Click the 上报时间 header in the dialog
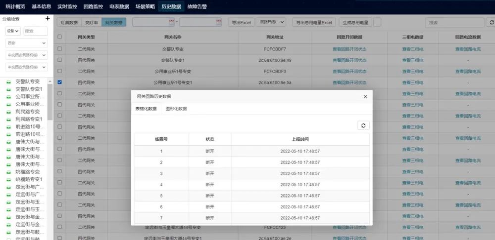Screen dimensions: 495x240 coord(300,139)
